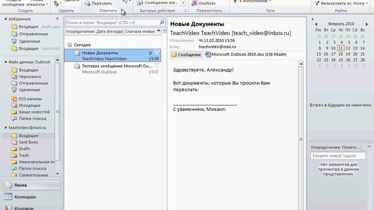Open Исходящие folder
The width and height of the screenshot is (374, 210).
click(x=30, y=106)
